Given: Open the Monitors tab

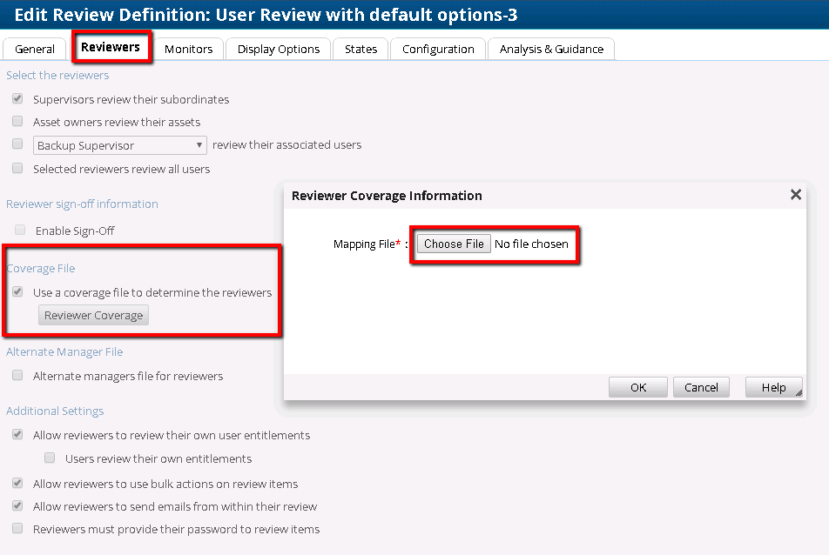Looking at the screenshot, I should (x=188, y=50).
